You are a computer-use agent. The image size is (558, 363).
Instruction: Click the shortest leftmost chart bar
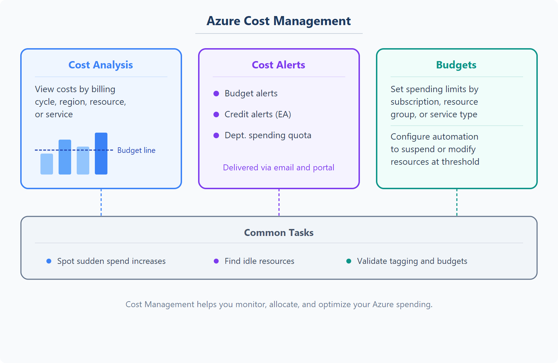47,164
